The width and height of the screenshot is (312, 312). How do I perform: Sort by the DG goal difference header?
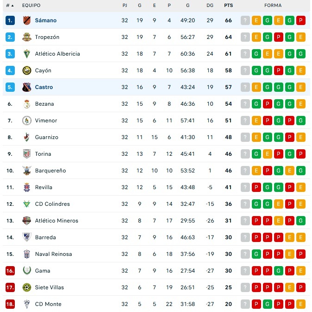click(210, 6)
